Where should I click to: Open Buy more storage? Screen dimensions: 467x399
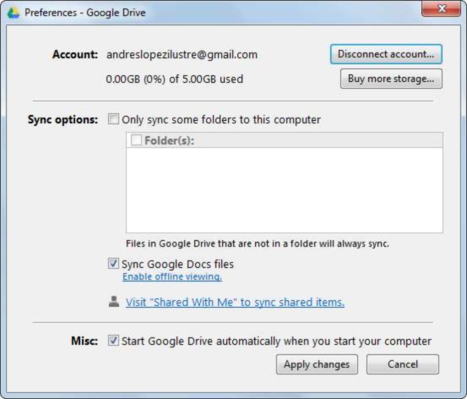(391, 79)
